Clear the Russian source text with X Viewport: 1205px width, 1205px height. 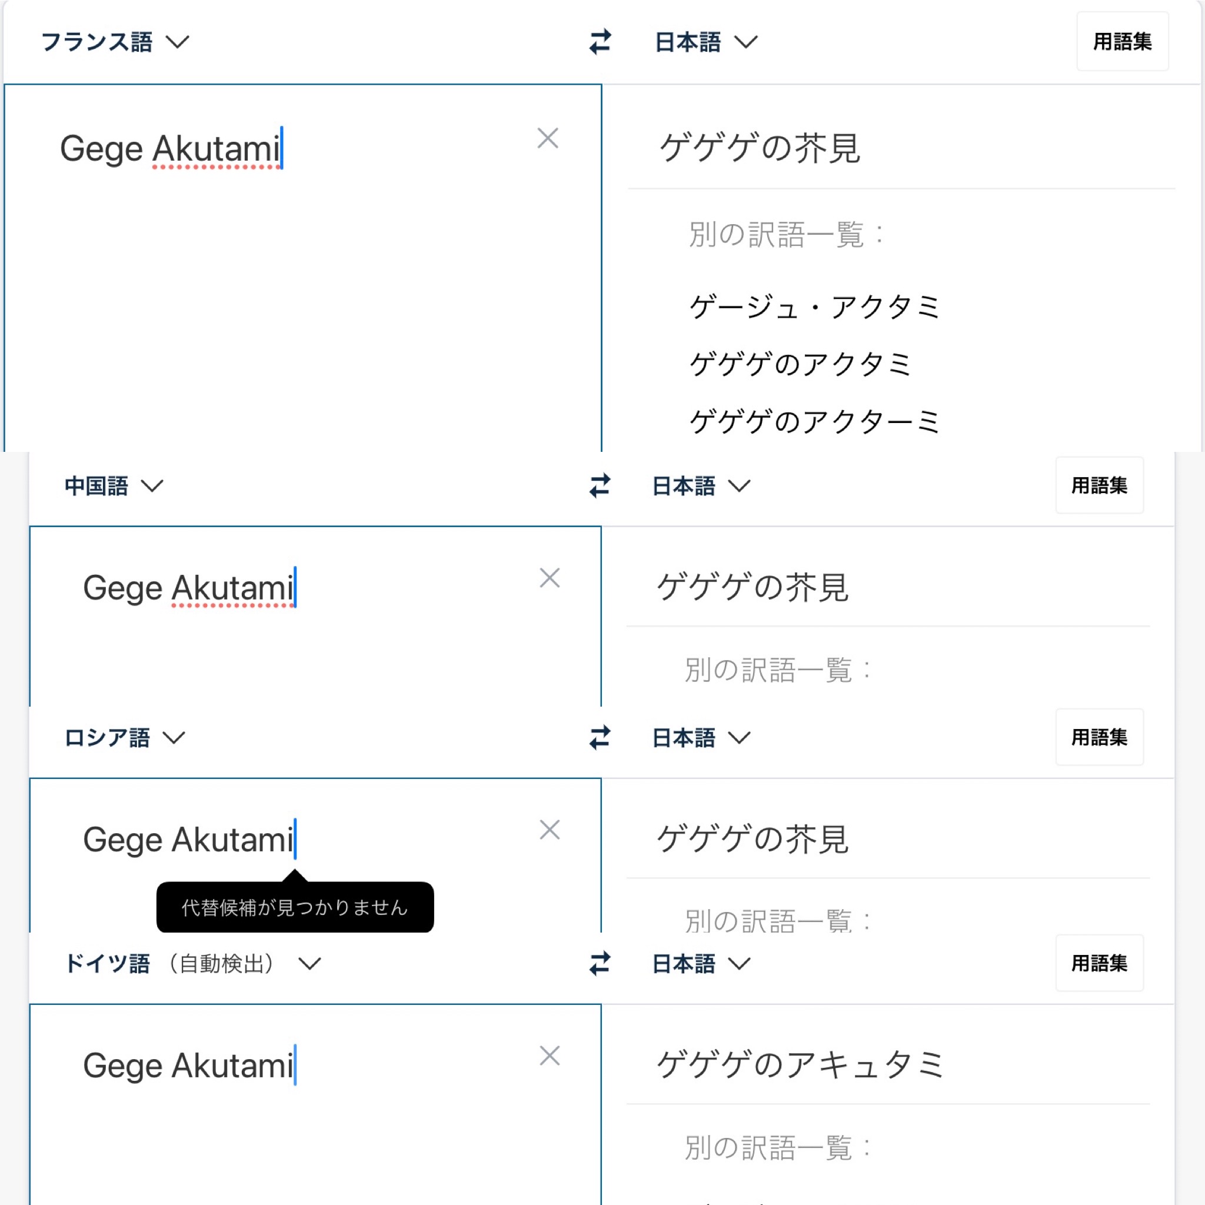click(550, 830)
